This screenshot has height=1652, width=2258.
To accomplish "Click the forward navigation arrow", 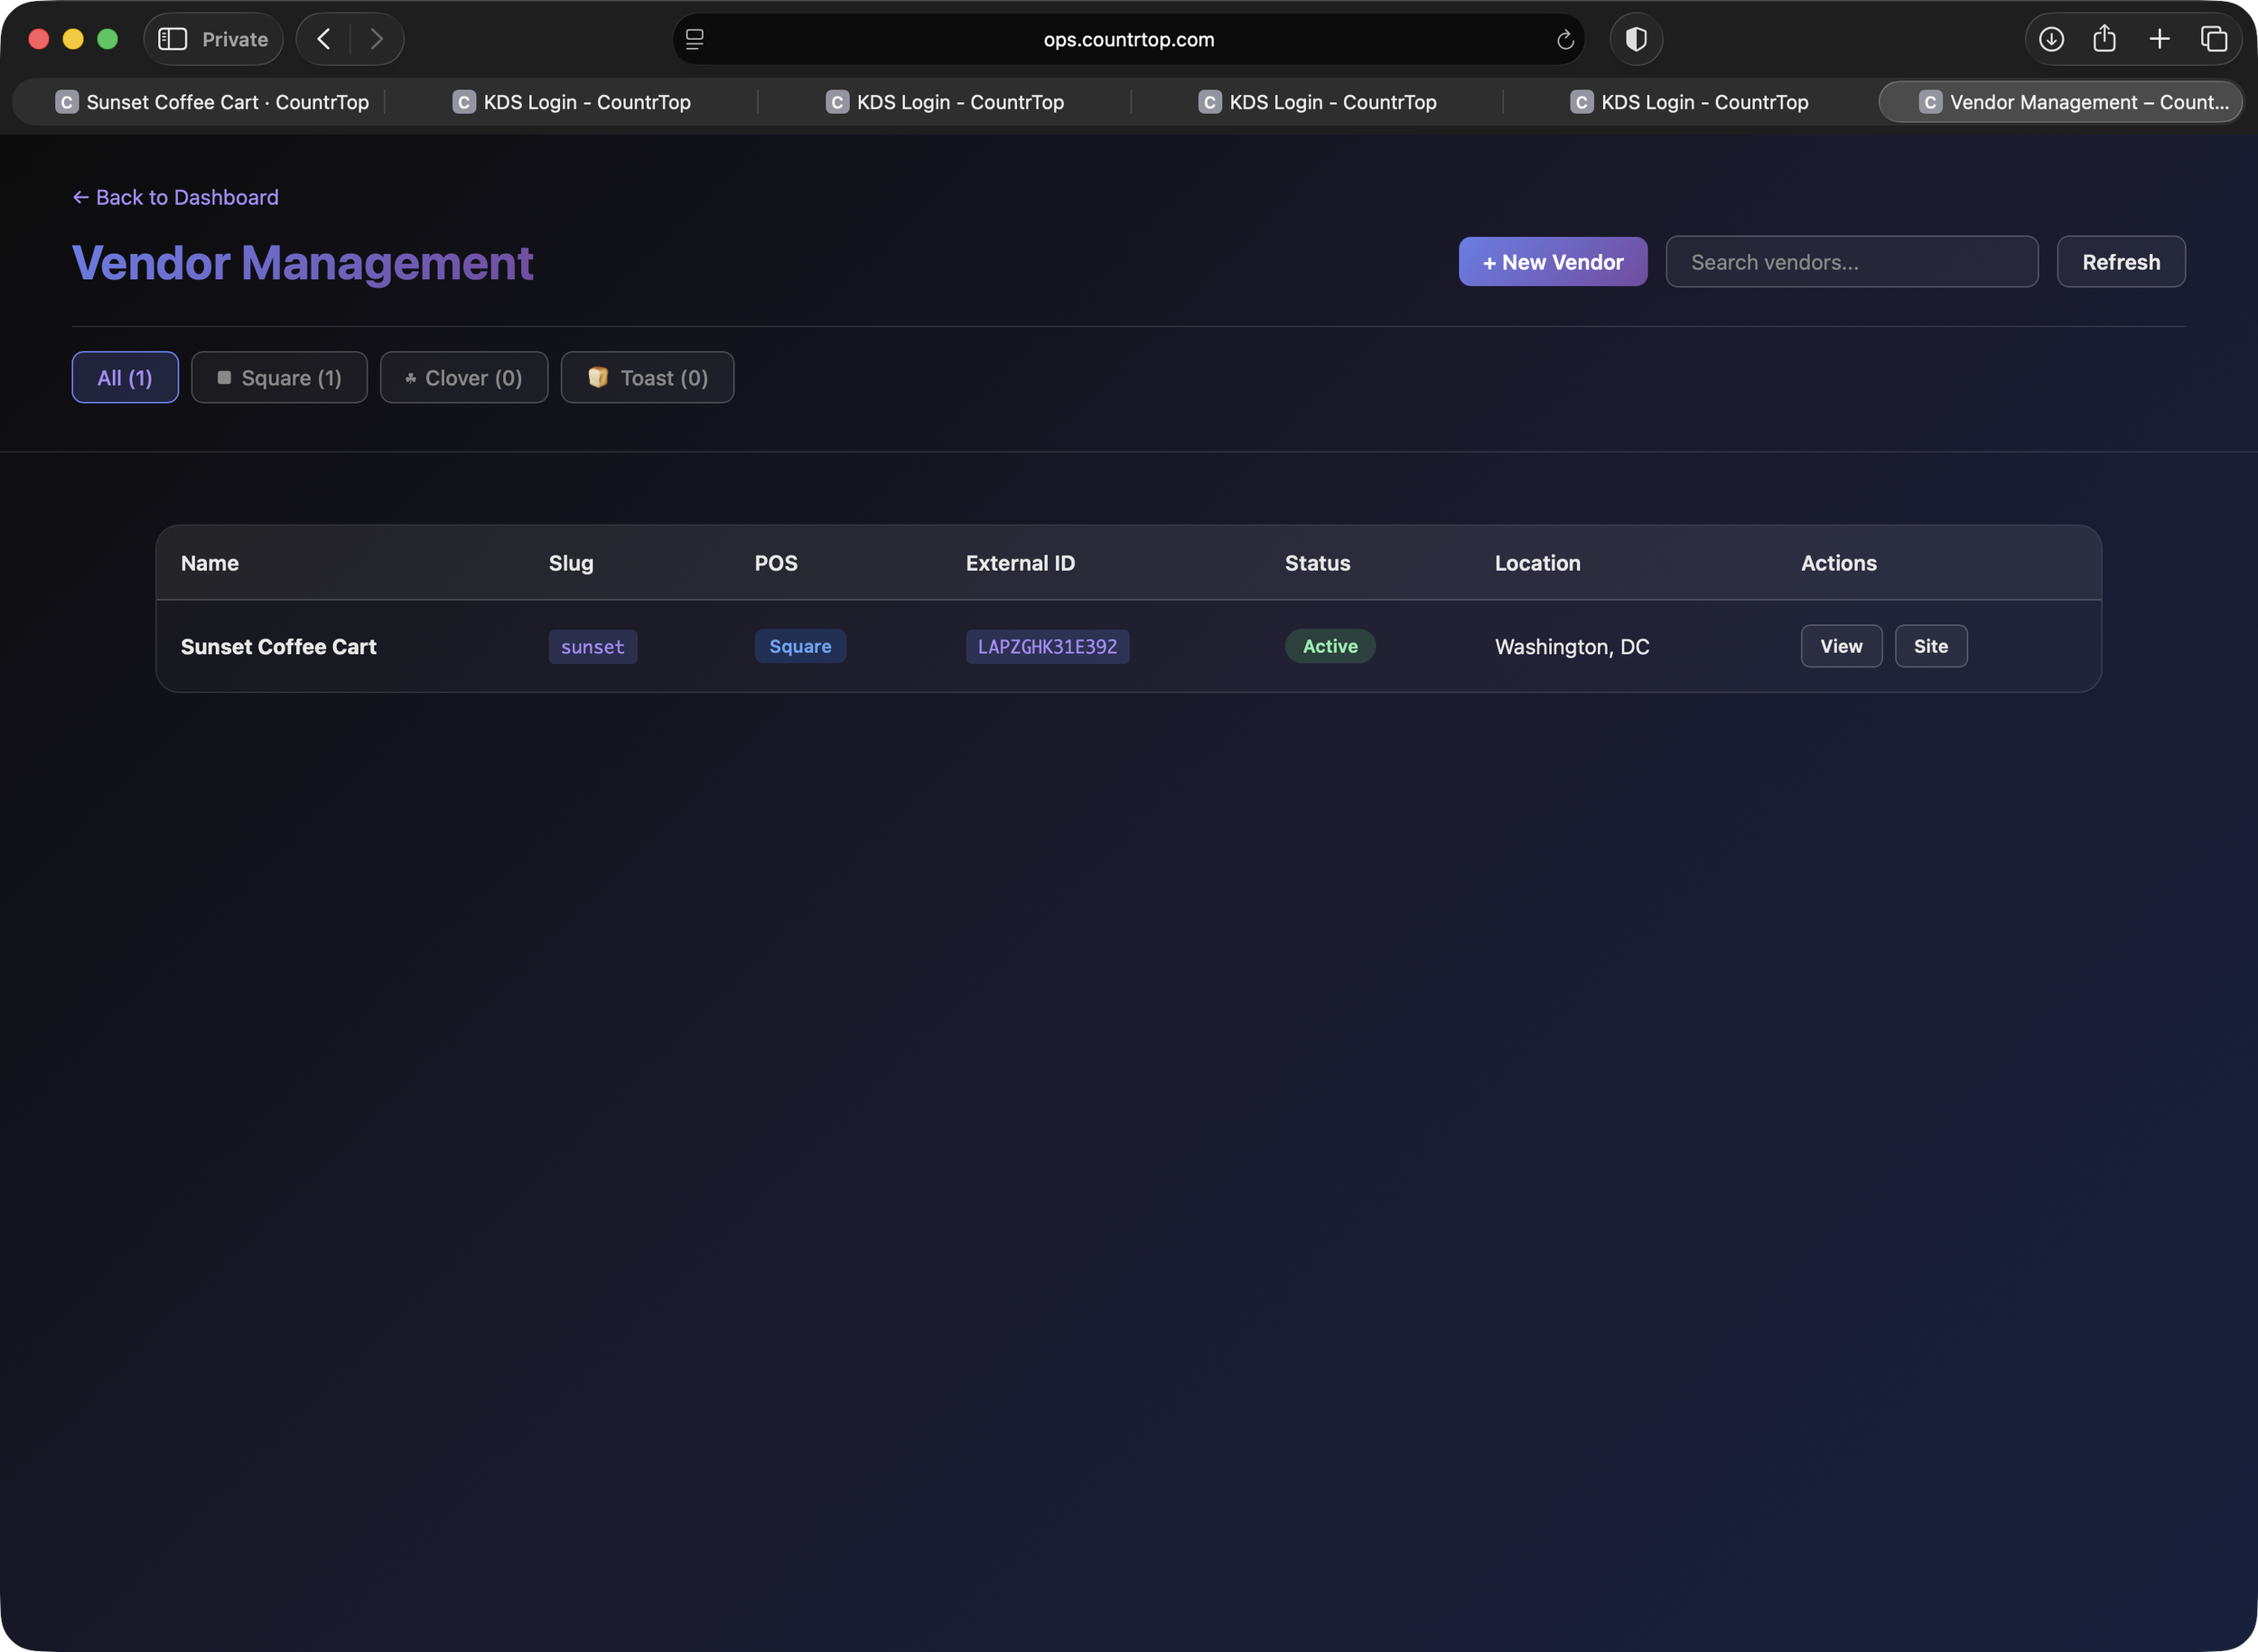I will (x=376, y=39).
